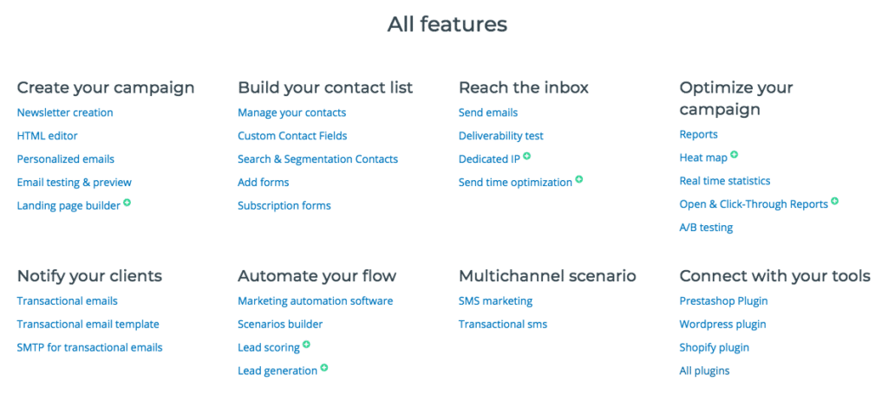
Task: Click green plus icon next to Dedicated IP
Action: [x=526, y=156]
